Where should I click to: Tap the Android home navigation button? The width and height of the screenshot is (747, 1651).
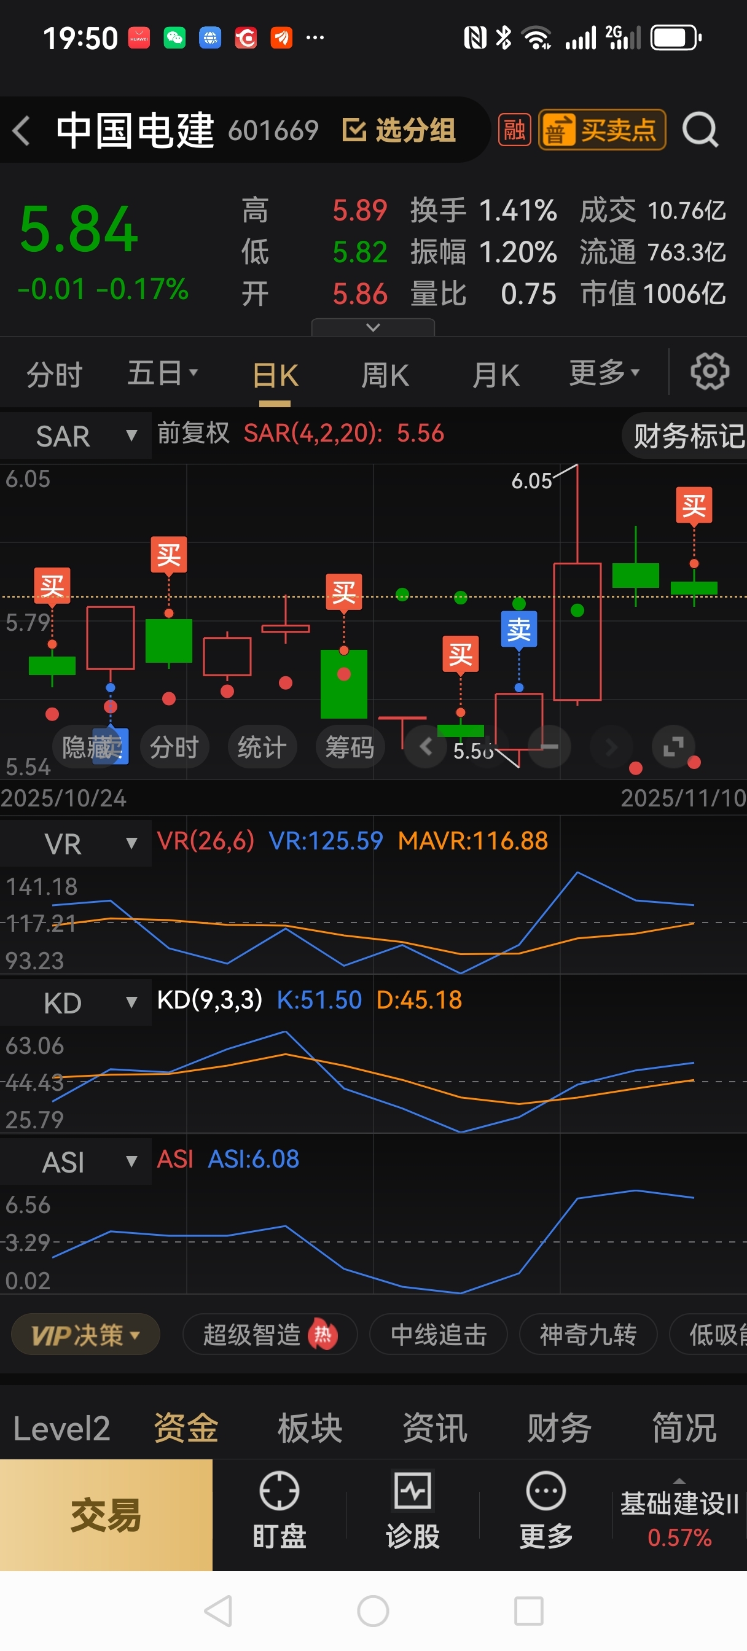373,1610
